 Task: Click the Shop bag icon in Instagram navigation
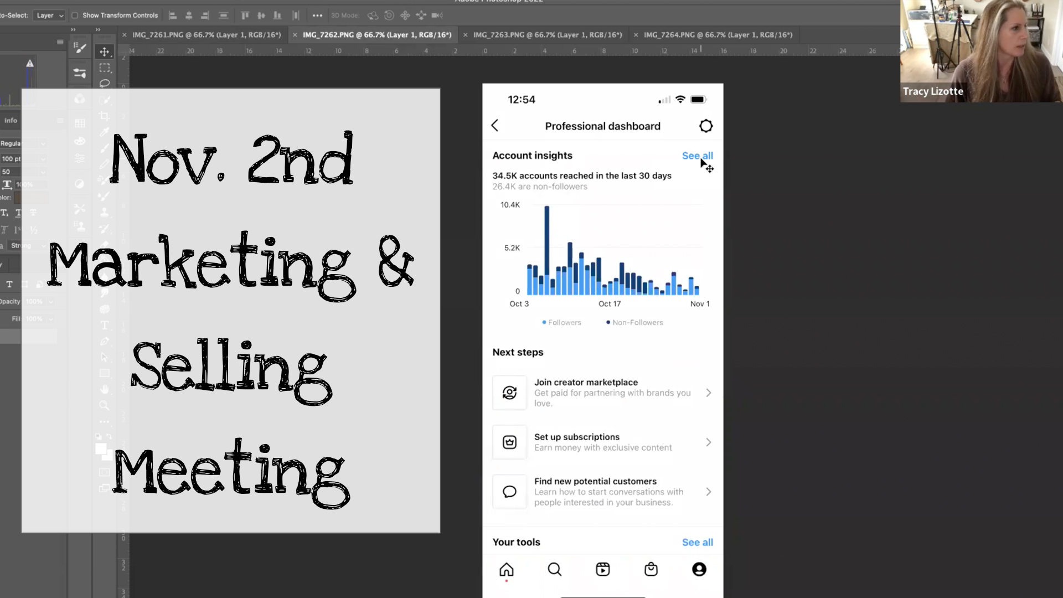point(651,569)
